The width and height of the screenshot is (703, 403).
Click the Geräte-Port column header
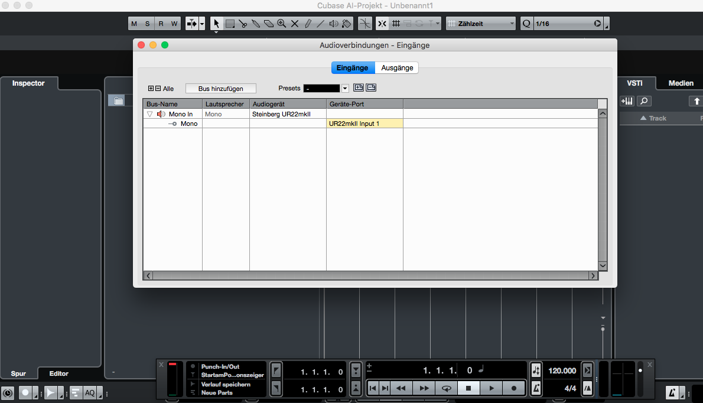(x=364, y=104)
